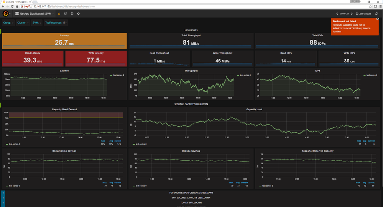The height and width of the screenshot is (207, 383).
Task: Open dashboard settings gear icon
Action: click(x=79, y=14)
